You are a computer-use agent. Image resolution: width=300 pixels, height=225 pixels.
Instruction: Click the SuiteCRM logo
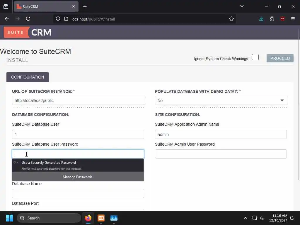point(28,32)
